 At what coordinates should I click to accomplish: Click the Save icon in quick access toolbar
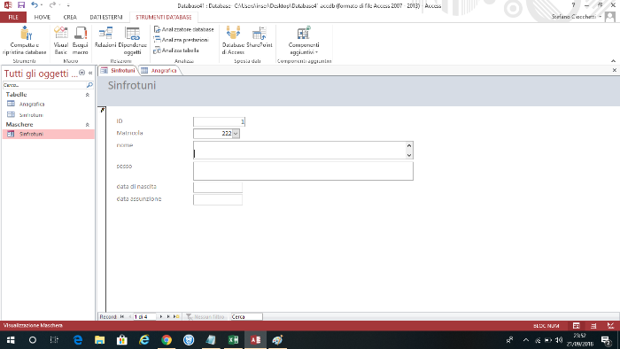pos(21,5)
